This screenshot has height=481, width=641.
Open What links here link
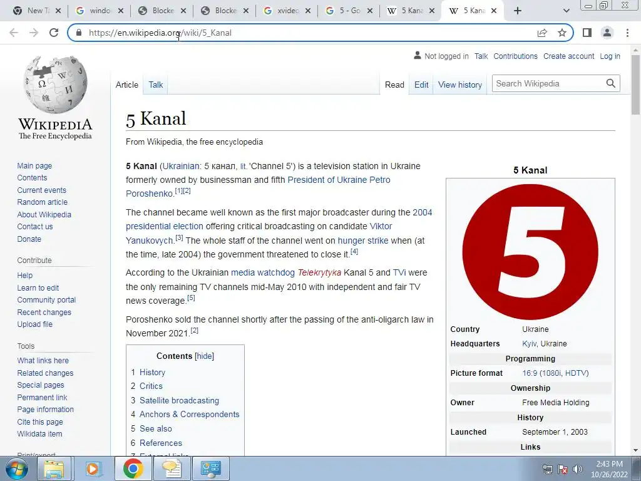pyautogui.click(x=43, y=360)
